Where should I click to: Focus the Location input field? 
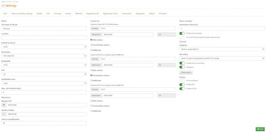pyautogui.click(x=44, y=38)
